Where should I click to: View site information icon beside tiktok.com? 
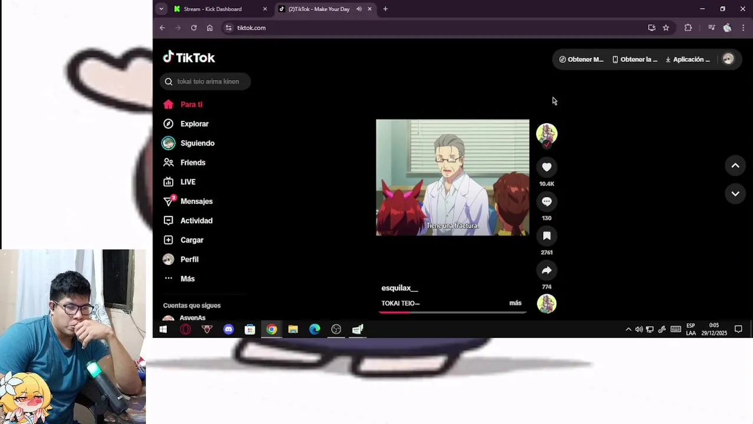click(x=229, y=28)
